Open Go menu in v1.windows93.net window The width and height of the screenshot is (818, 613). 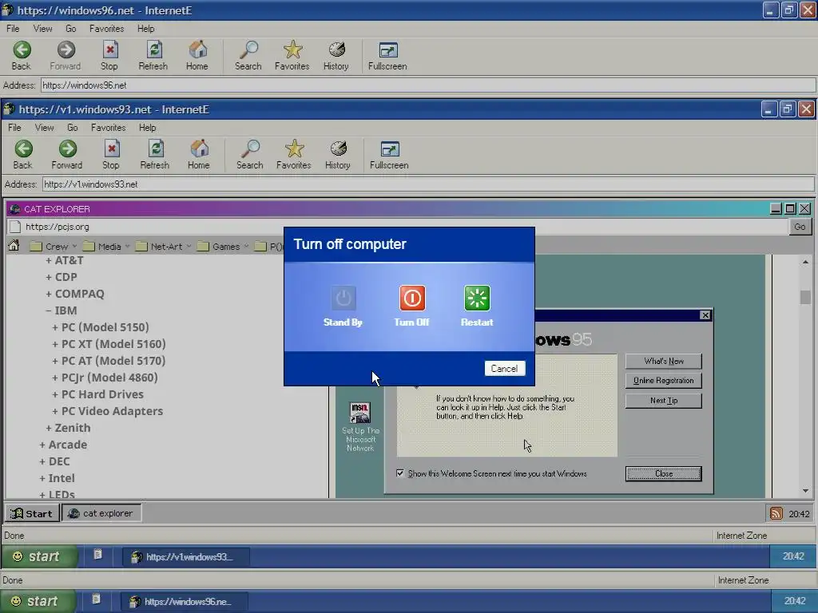[x=73, y=128]
